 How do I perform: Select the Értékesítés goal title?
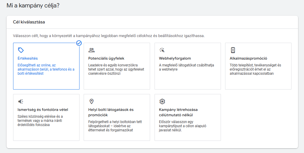pyautogui.click(x=28, y=58)
